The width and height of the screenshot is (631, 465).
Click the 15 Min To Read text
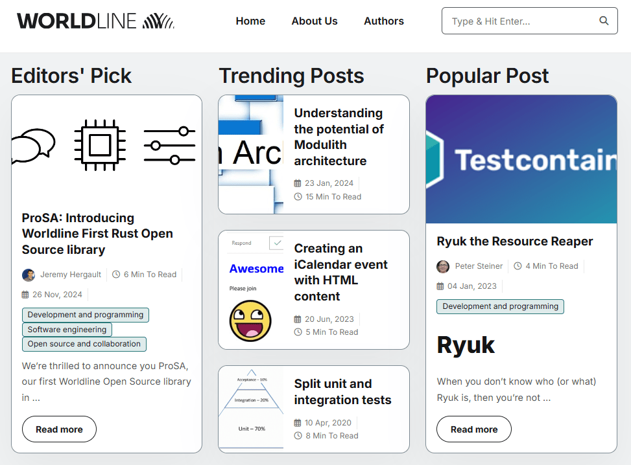(x=333, y=197)
